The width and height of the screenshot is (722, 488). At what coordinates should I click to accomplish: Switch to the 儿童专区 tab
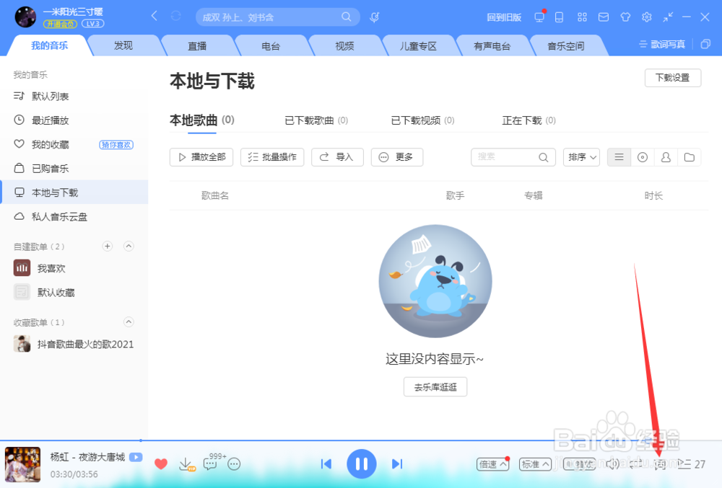(x=418, y=45)
